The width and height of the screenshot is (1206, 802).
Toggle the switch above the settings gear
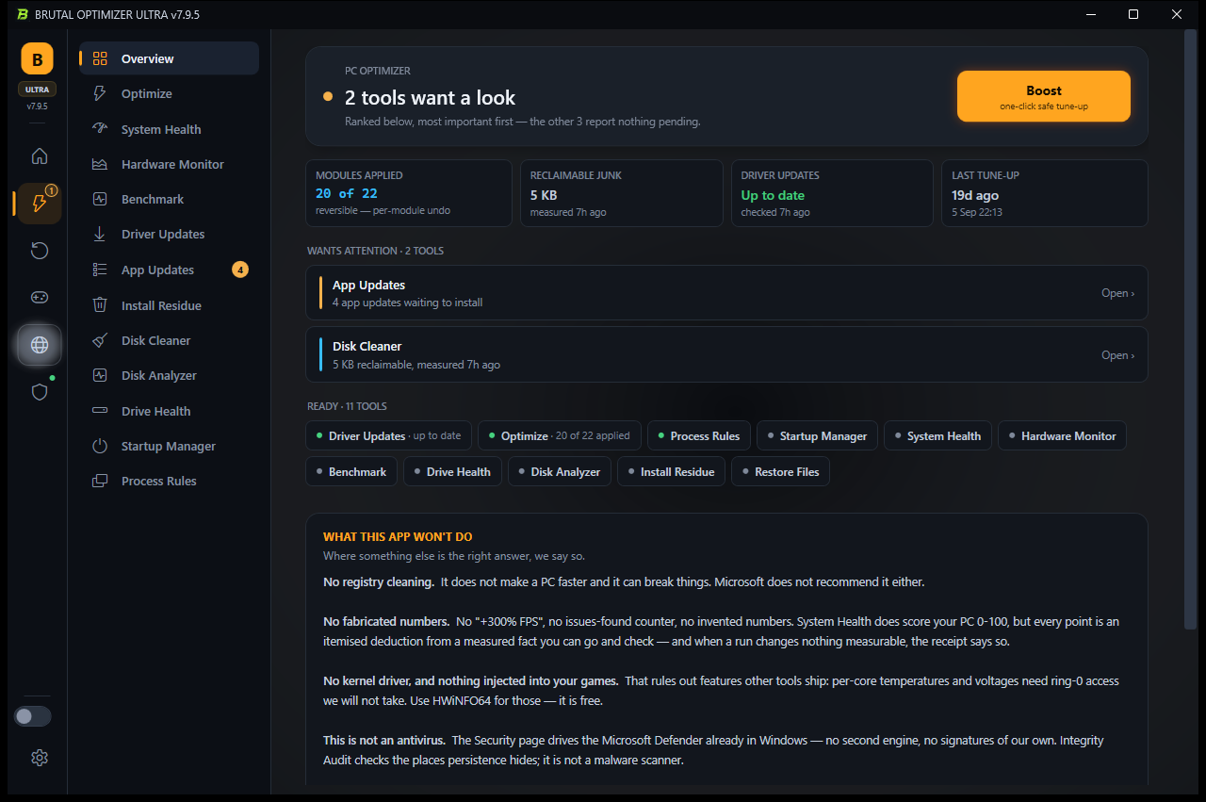point(32,716)
